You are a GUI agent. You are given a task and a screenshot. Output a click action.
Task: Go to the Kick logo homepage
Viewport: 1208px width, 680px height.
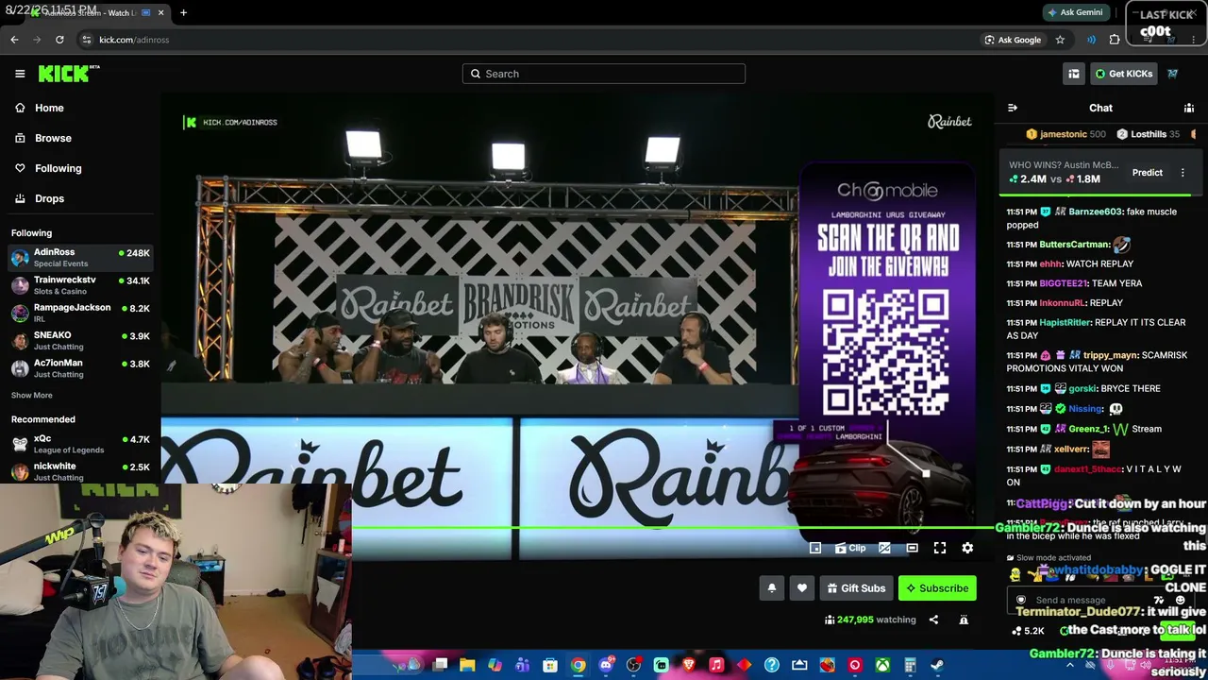pos(69,74)
